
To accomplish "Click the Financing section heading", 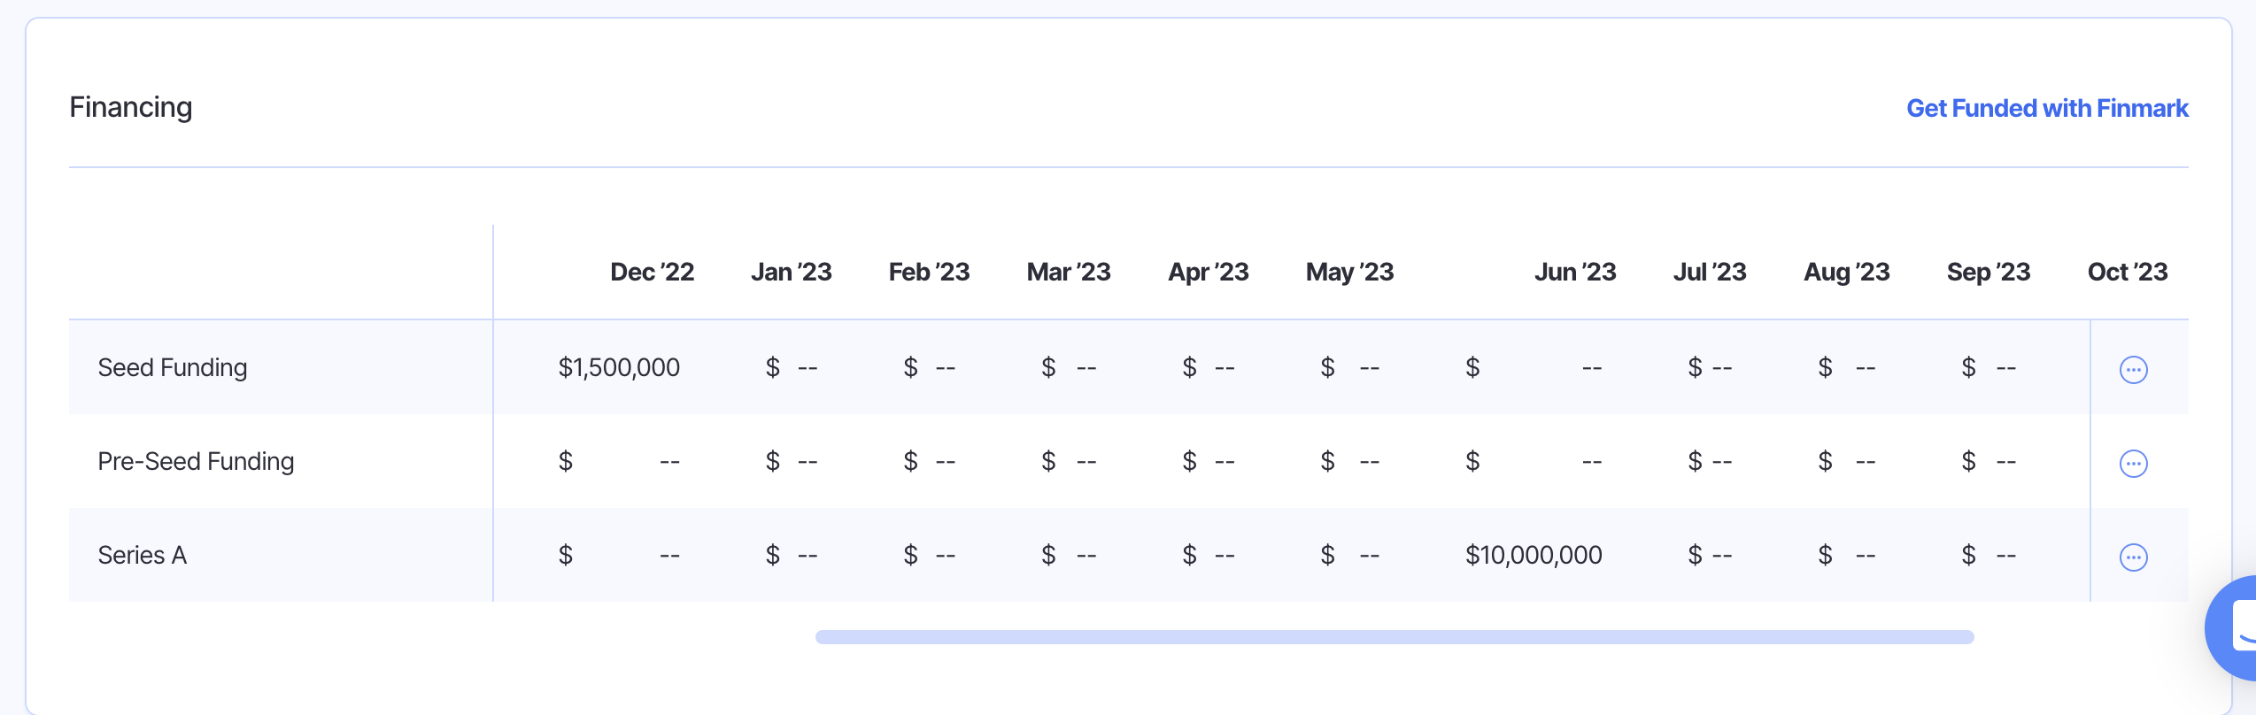I will 131,107.
